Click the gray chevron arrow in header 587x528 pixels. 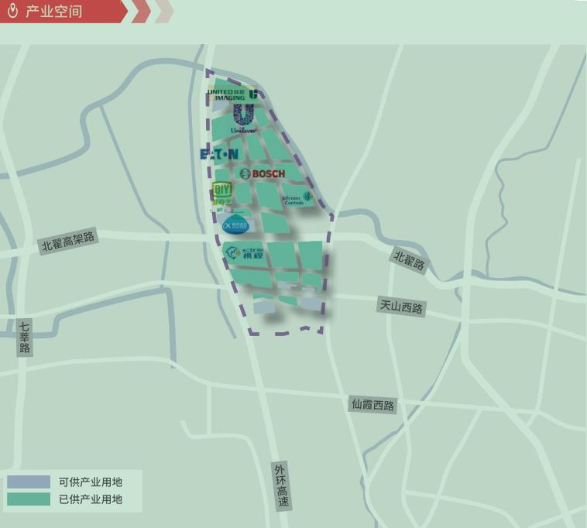tap(163, 12)
